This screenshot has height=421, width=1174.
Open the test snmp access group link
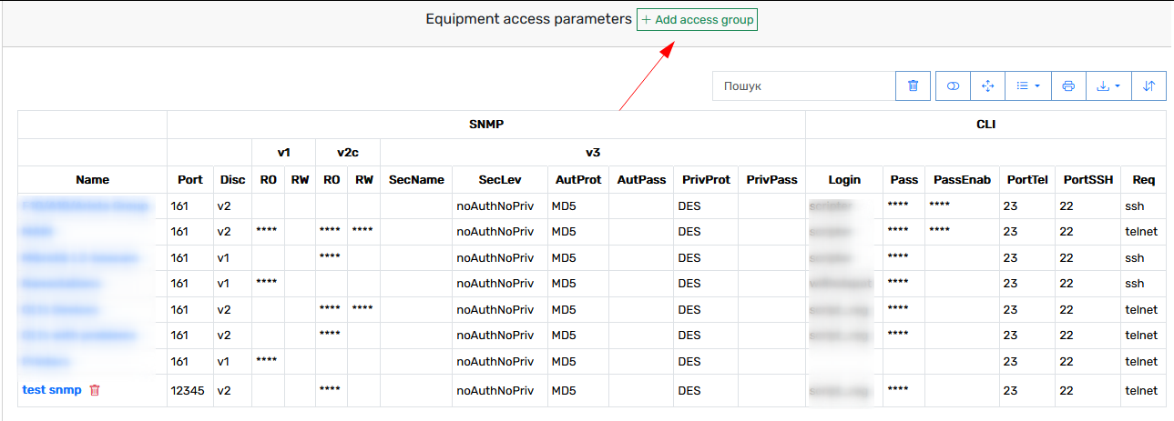(x=52, y=390)
